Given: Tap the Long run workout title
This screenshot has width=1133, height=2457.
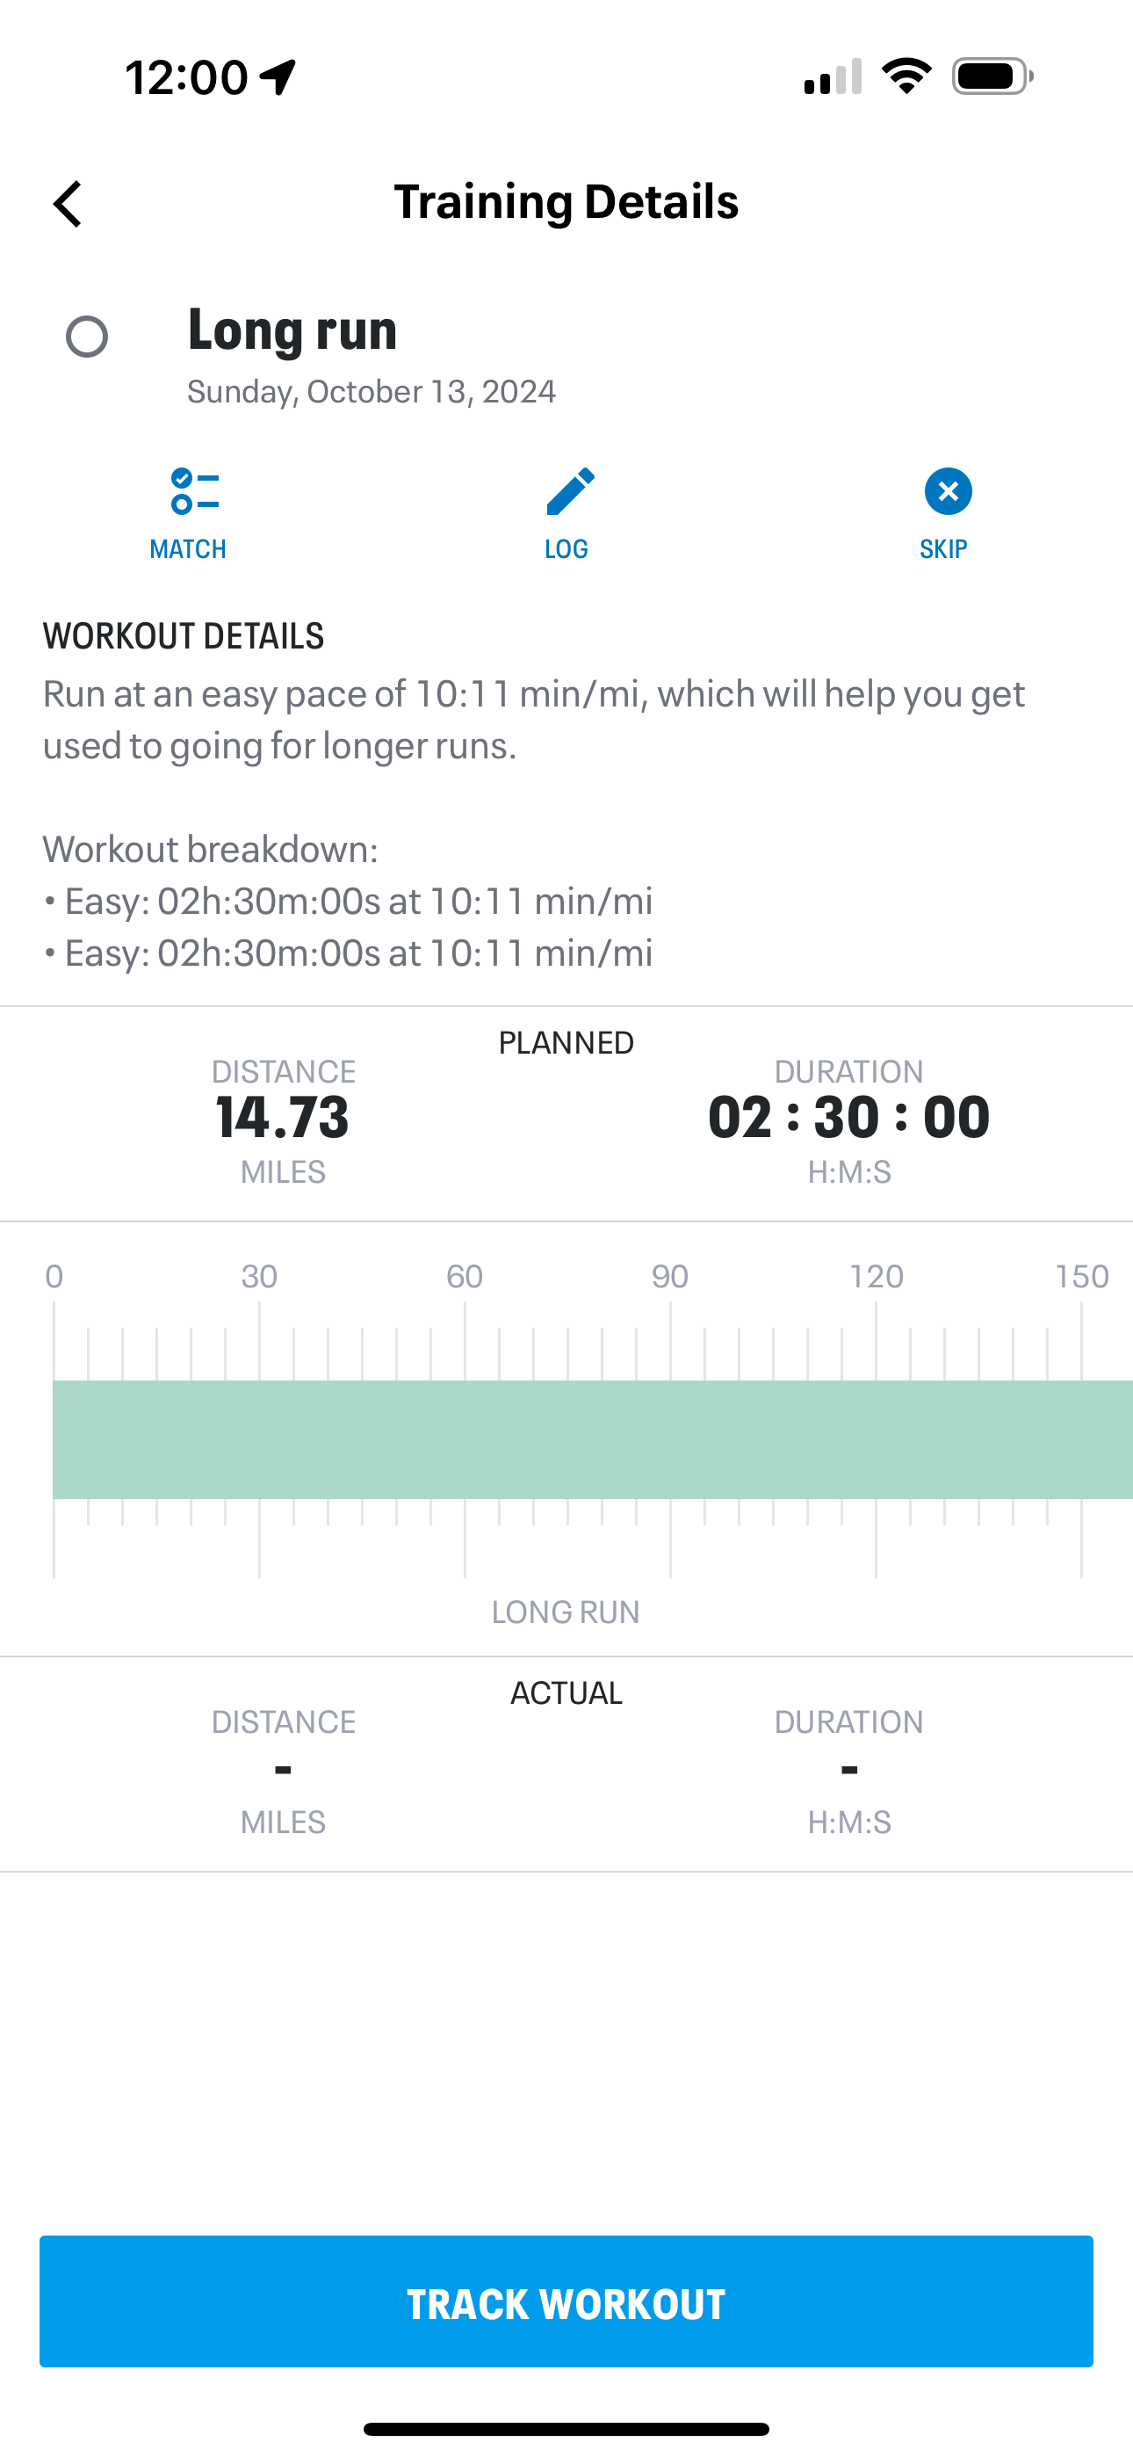Looking at the screenshot, I should coord(292,330).
